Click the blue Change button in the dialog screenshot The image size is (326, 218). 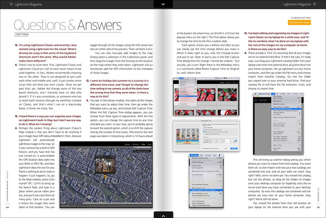point(234,148)
